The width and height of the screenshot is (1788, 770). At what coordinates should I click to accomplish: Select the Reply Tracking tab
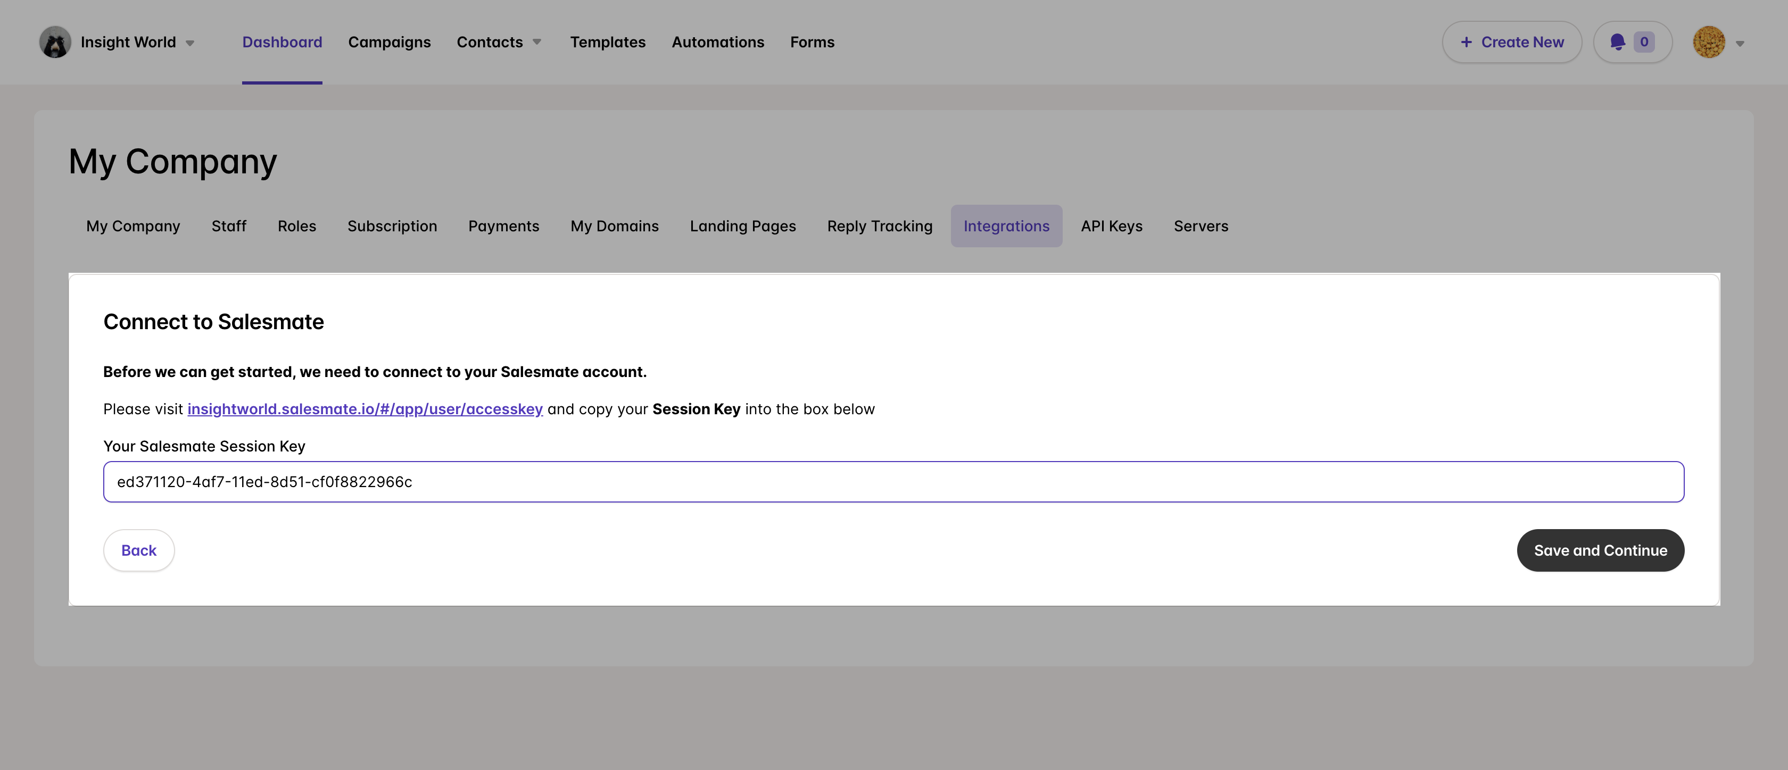[880, 226]
